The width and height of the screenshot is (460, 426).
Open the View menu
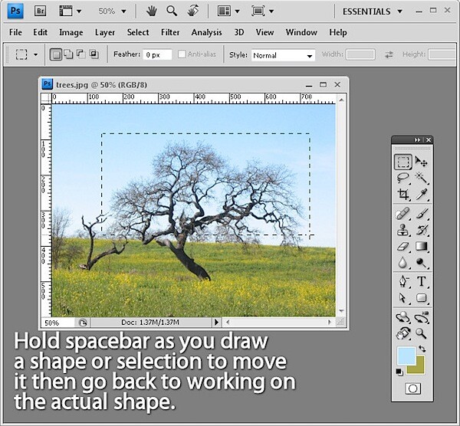point(264,32)
